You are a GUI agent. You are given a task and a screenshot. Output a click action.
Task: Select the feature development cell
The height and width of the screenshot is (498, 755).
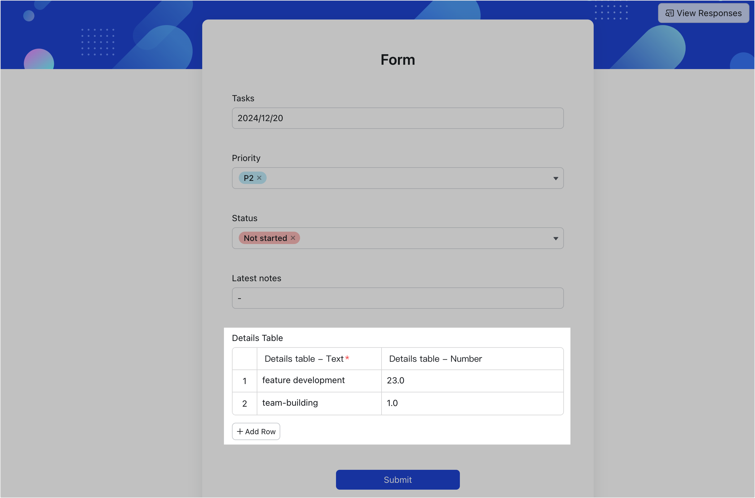pos(319,381)
